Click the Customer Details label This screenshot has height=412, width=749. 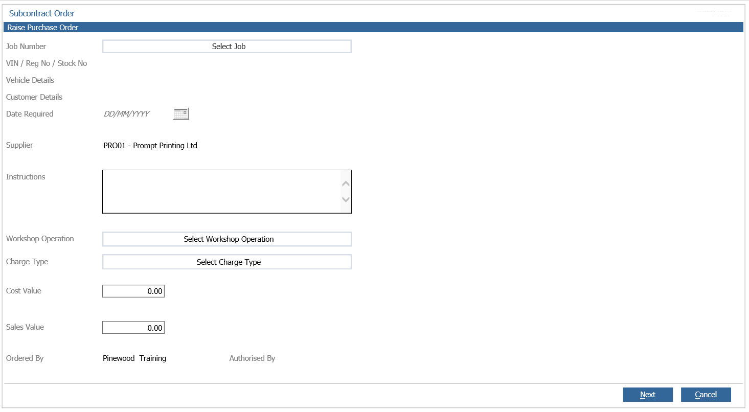click(34, 97)
